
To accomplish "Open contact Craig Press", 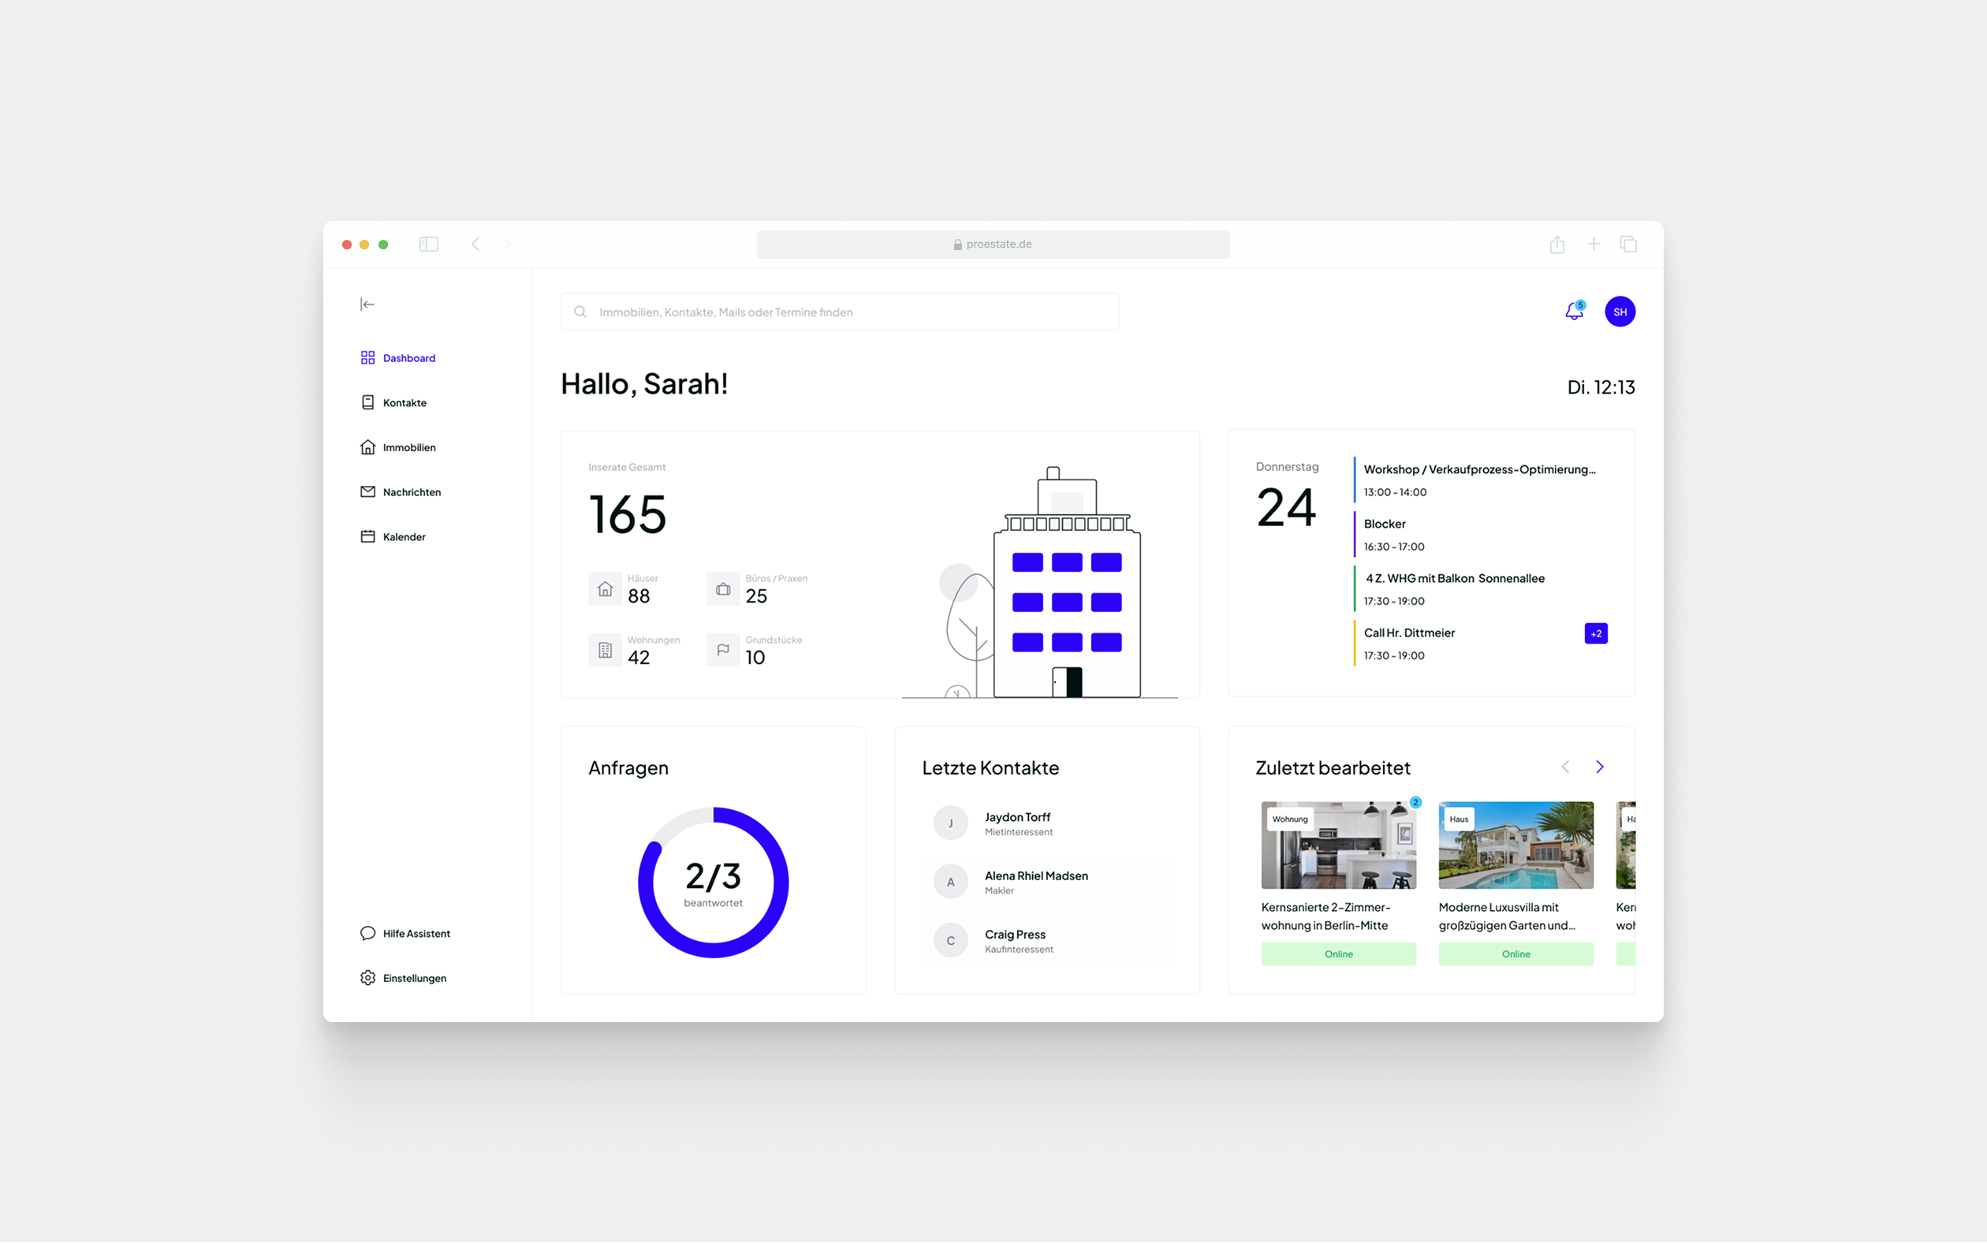I will pos(1047,939).
